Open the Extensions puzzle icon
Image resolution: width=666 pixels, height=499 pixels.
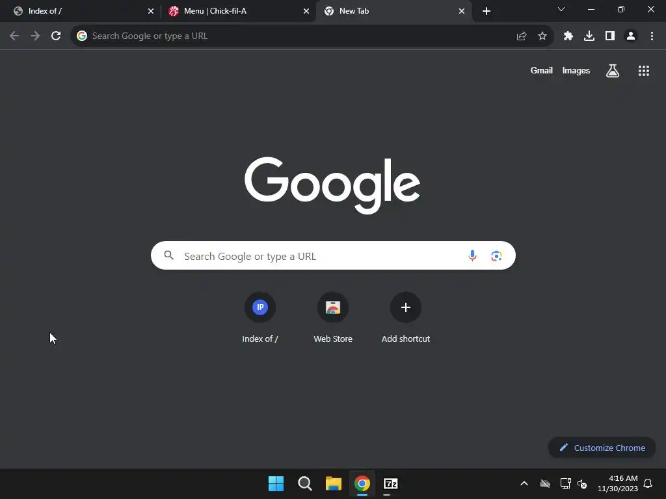click(568, 36)
